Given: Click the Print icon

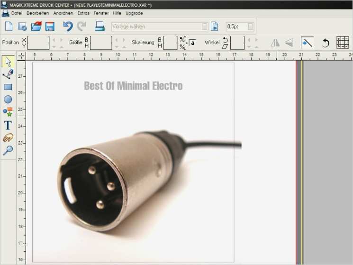Looking at the screenshot, I should coord(100,27).
